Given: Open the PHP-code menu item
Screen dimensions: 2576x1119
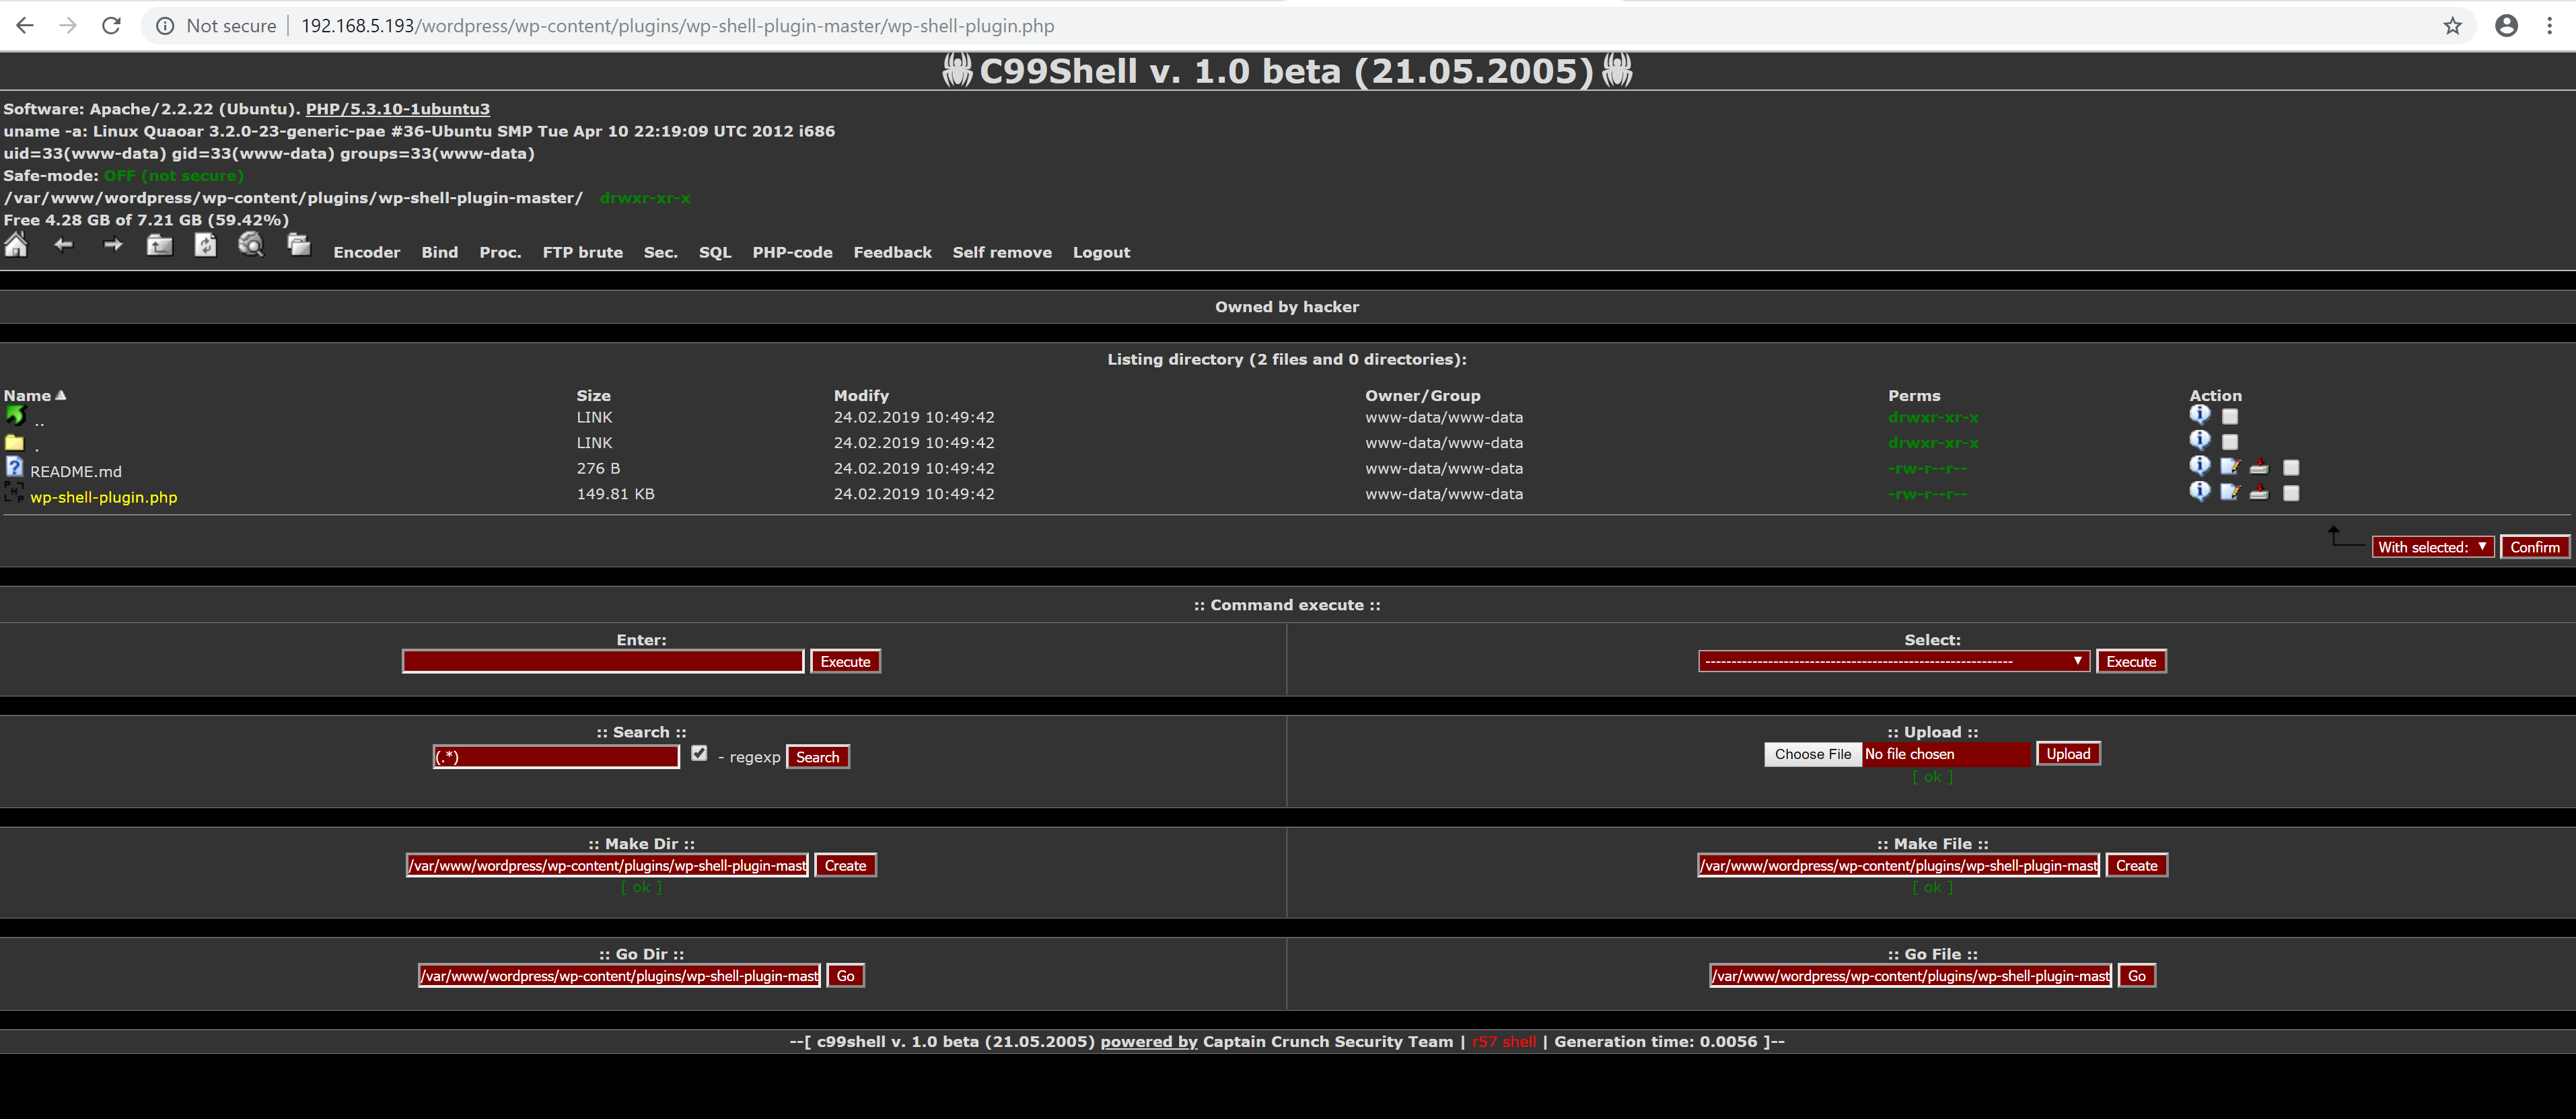Looking at the screenshot, I should 792,252.
